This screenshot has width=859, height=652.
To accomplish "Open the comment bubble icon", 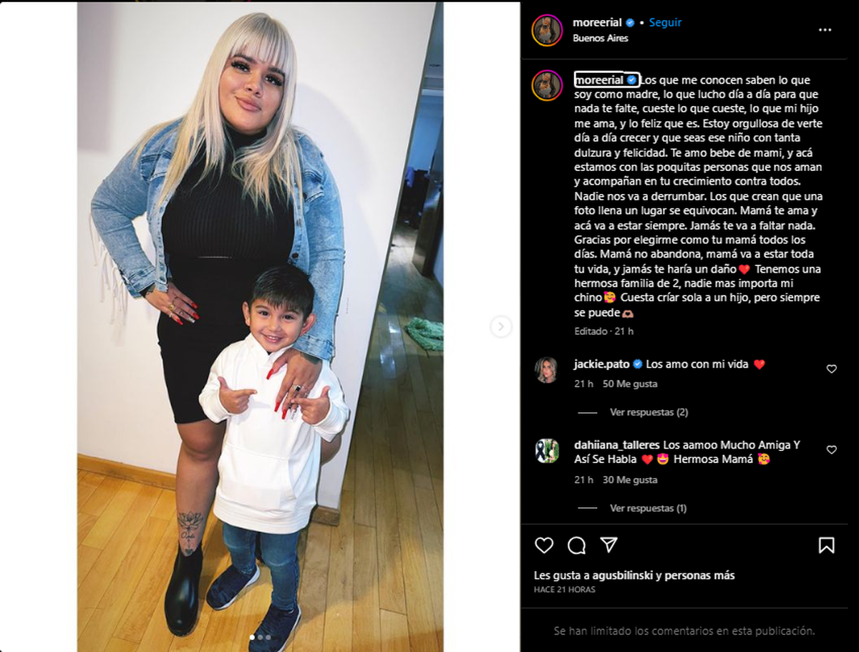I will click(576, 545).
